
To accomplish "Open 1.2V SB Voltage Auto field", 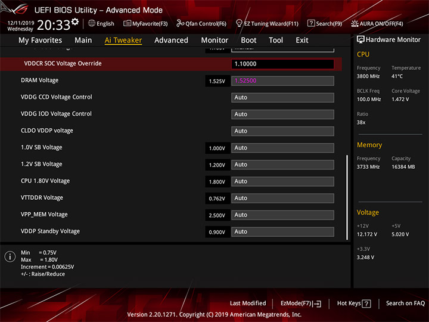I will (282, 165).
